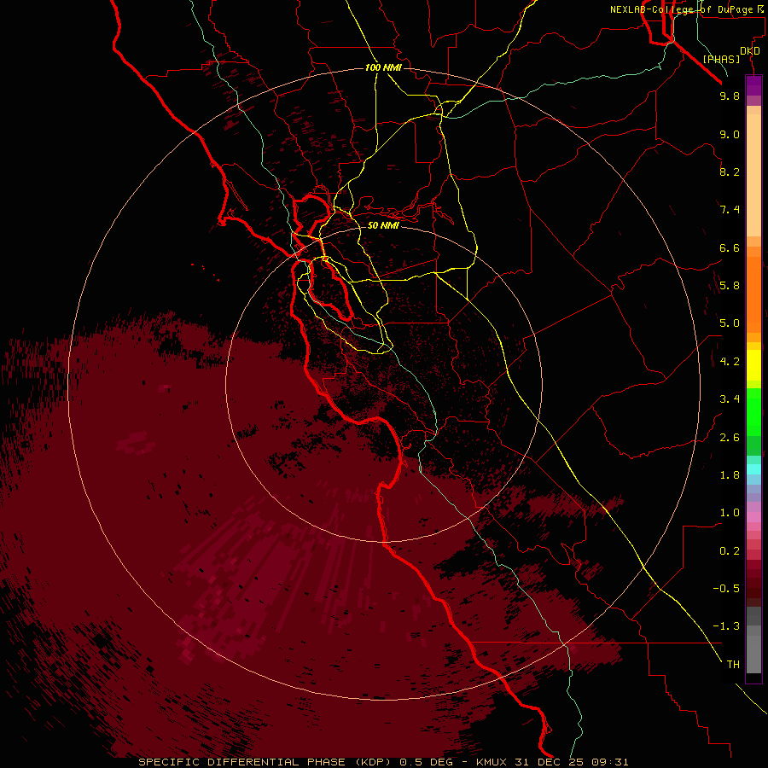Image resolution: width=768 pixels, height=768 pixels.
Task: Click the 0.2 value on the color scale
Action: (730, 551)
